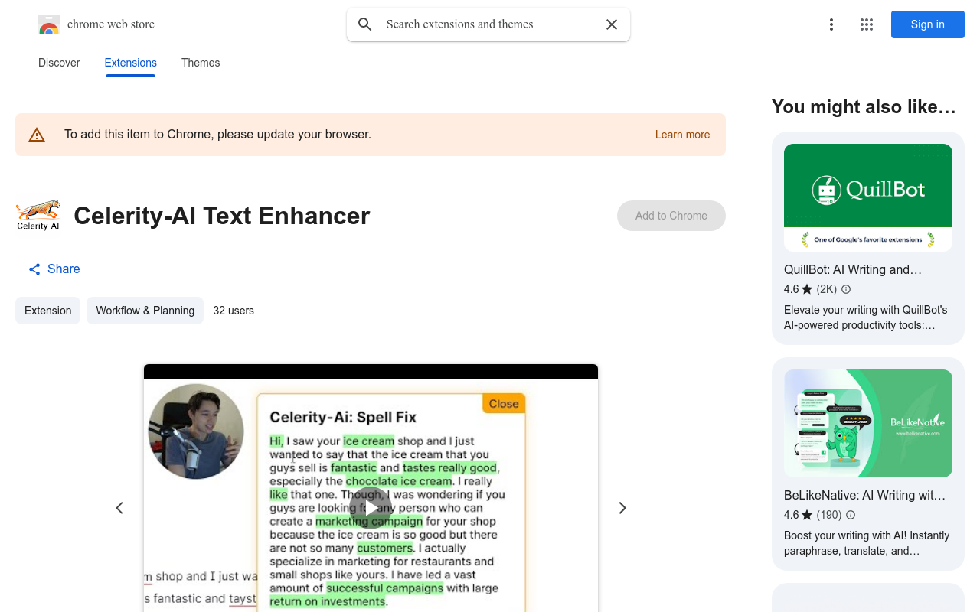Click the You might also like heading

864,107
